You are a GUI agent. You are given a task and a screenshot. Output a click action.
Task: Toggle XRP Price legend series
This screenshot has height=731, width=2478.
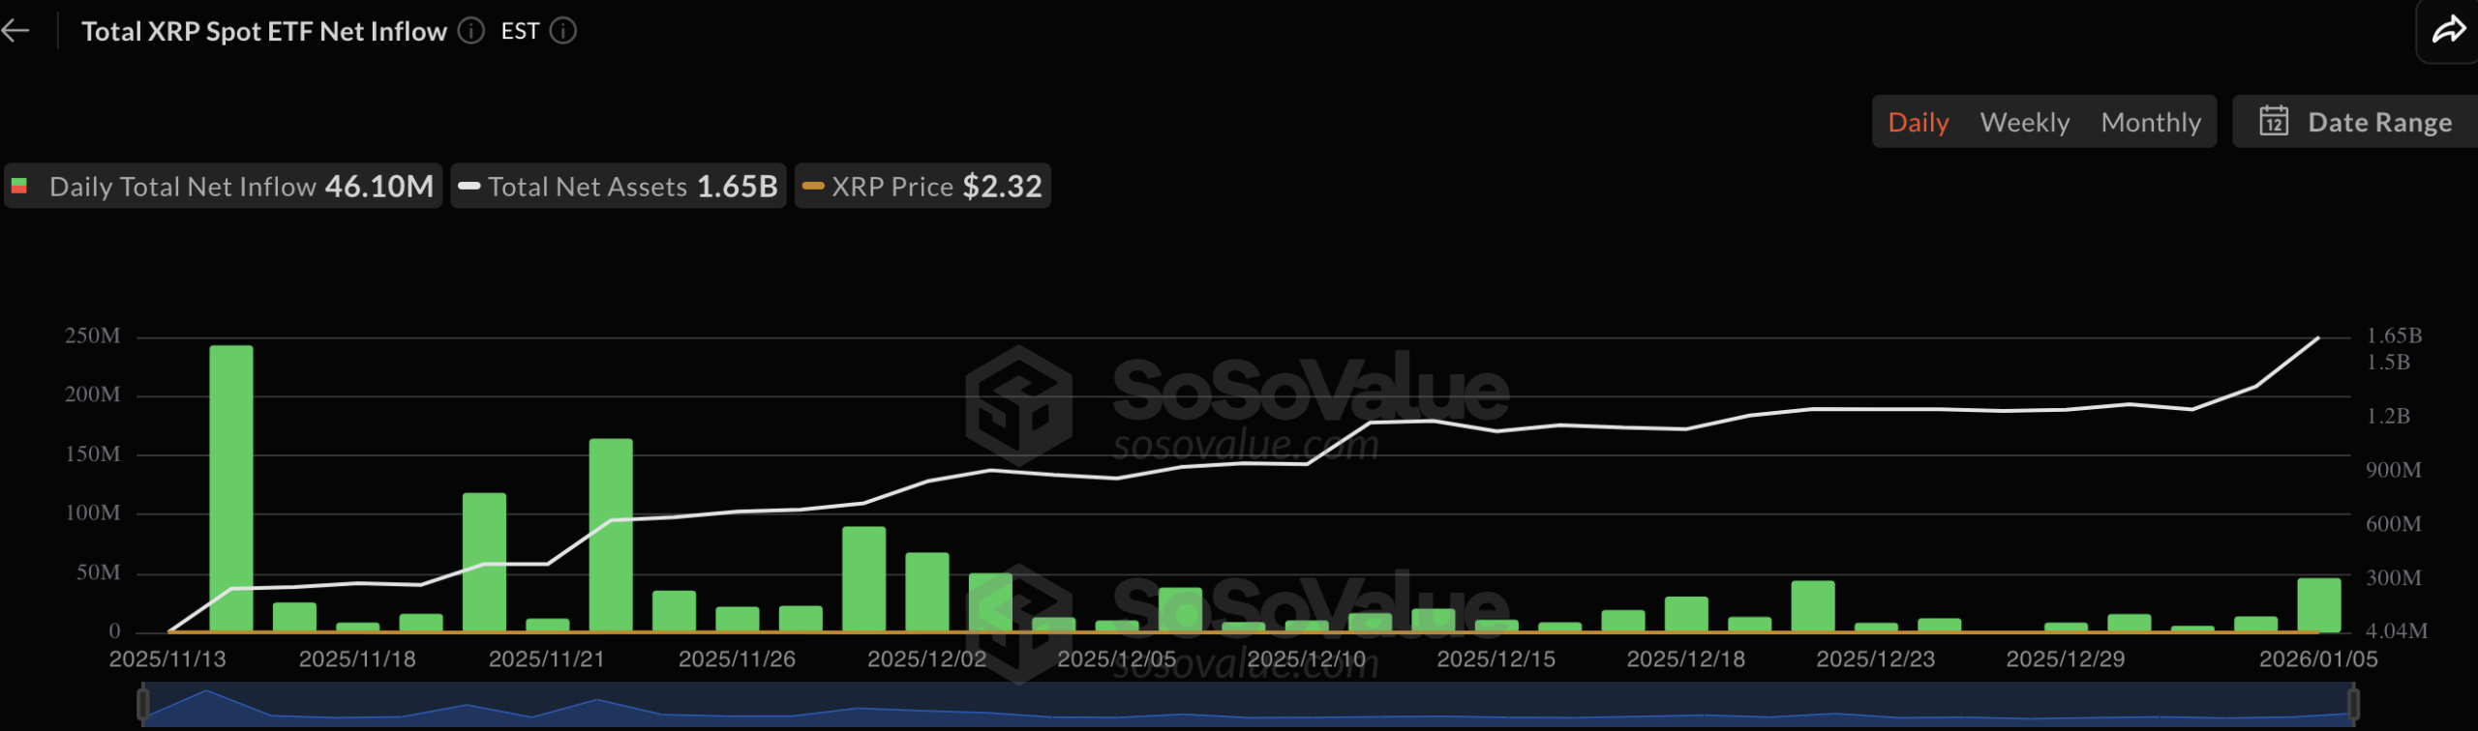tap(922, 186)
